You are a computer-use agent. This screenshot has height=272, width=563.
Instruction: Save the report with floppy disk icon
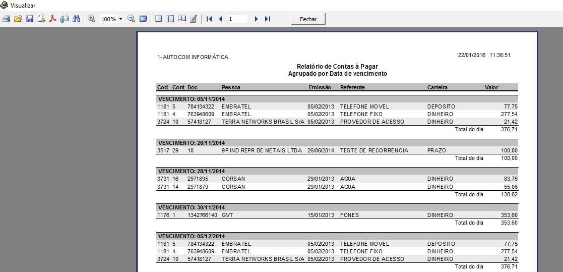click(x=30, y=19)
